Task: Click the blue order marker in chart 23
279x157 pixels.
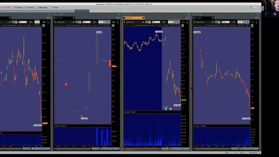Action: pyautogui.click(x=166, y=109)
